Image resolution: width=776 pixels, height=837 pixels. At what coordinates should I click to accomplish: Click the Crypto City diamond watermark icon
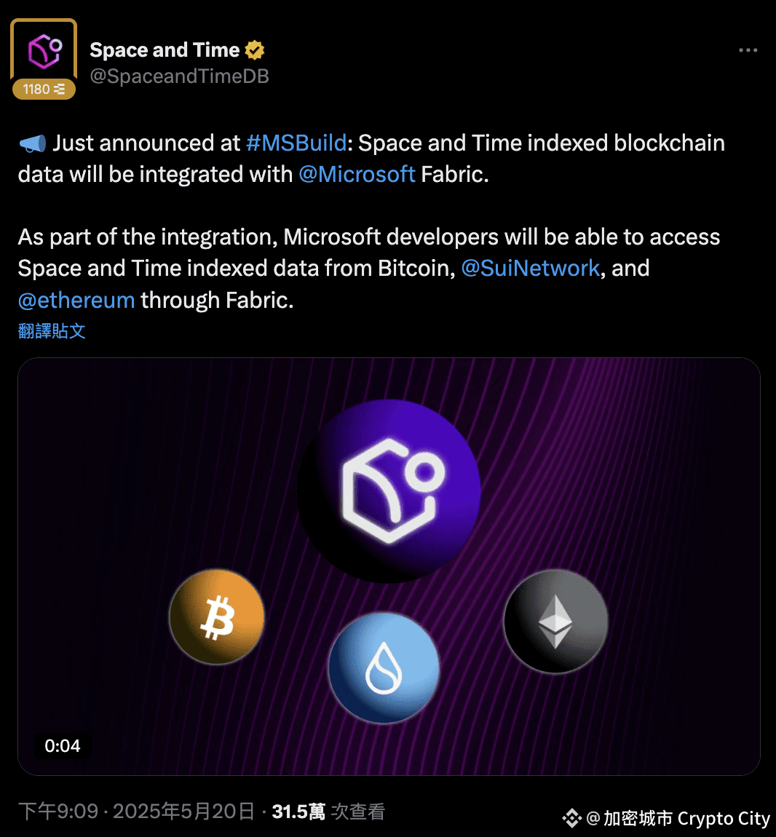coord(572,818)
